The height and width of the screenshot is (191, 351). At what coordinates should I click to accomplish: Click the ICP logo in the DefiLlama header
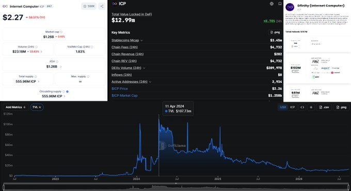click(115, 4)
